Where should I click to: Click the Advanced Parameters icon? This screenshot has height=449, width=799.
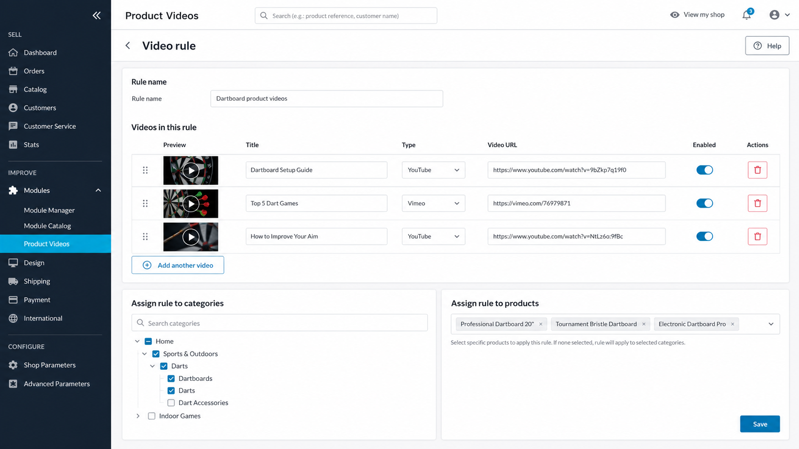tap(13, 384)
